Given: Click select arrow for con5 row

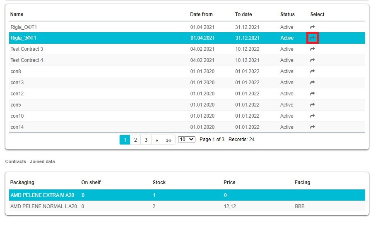Looking at the screenshot, I should point(313,105).
